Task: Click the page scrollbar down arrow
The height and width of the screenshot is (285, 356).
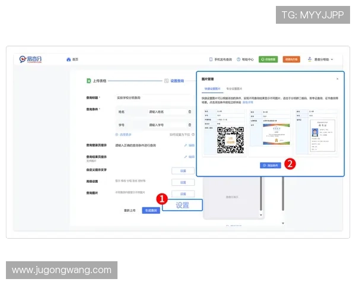Action: 283,223
